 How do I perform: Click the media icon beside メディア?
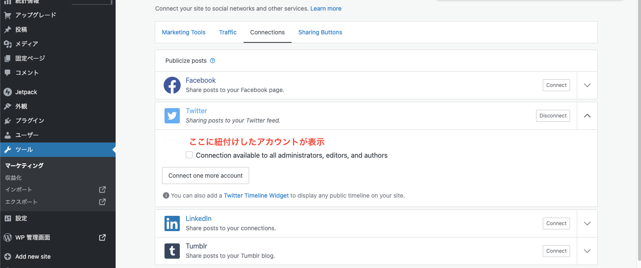point(8,44)
